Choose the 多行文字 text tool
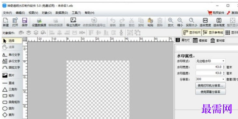 coord(11,61)
